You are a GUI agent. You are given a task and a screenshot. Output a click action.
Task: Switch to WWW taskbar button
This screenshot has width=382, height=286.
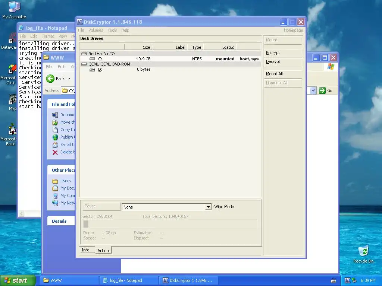[69, 280]
